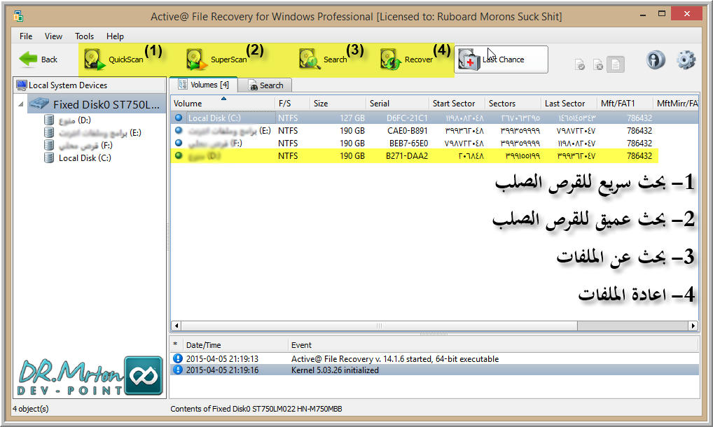Select the Kernel 5.03.26 initialized log entry

point(435,370)
